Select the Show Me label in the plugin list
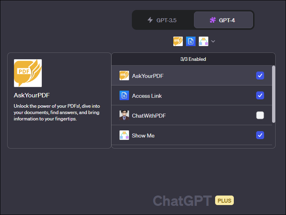Screen dimensions: 286x215 (x=143, y=136)
